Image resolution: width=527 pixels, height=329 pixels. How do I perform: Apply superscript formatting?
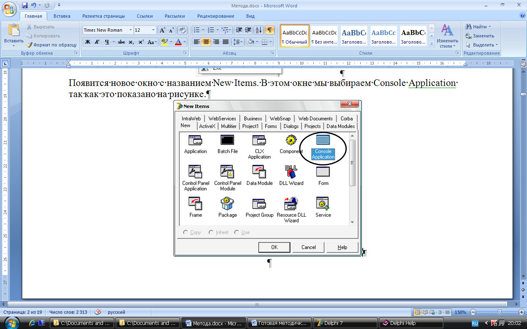point(141,42)
